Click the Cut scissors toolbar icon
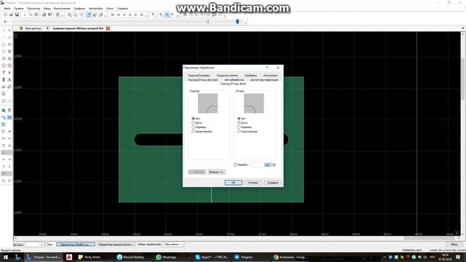The width and height of the screenshot is (466, 262). click(25, 15)
